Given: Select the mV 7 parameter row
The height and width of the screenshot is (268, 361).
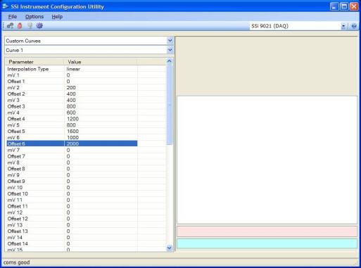Looking at the screenshot, I should 72,150.
